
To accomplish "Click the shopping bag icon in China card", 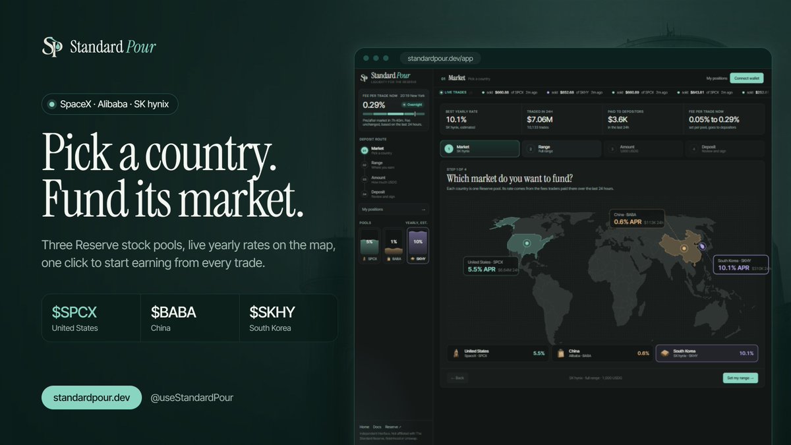I will (560, 353).
